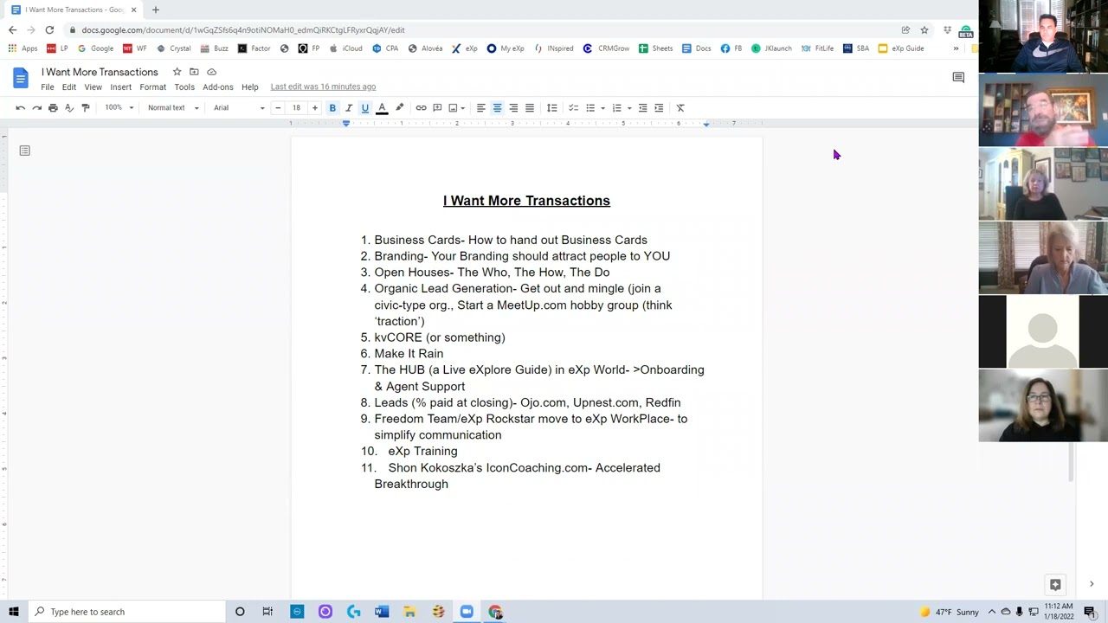Screen dimensions: 1108x623
Task: Open the iCloud bookmark
Action: pyautogui.click(x=345, y=48)
